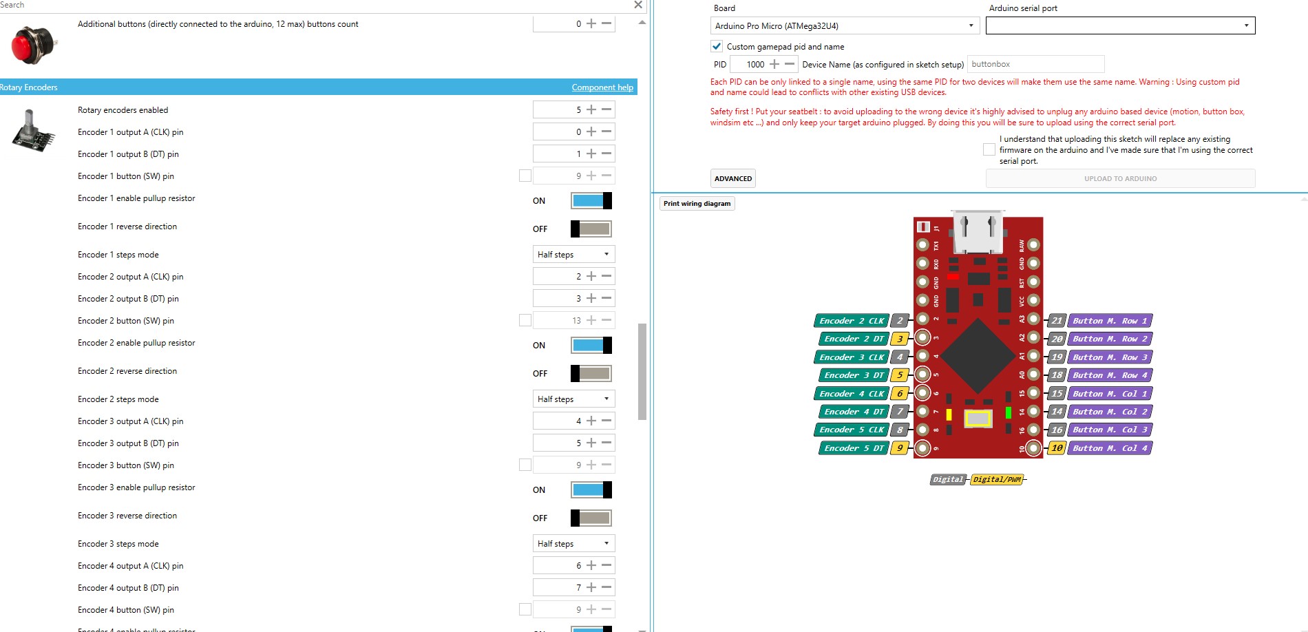Open the Arduino serial port dropdown
Screen dimensions: 1308x632
[x=1120, y=25]
